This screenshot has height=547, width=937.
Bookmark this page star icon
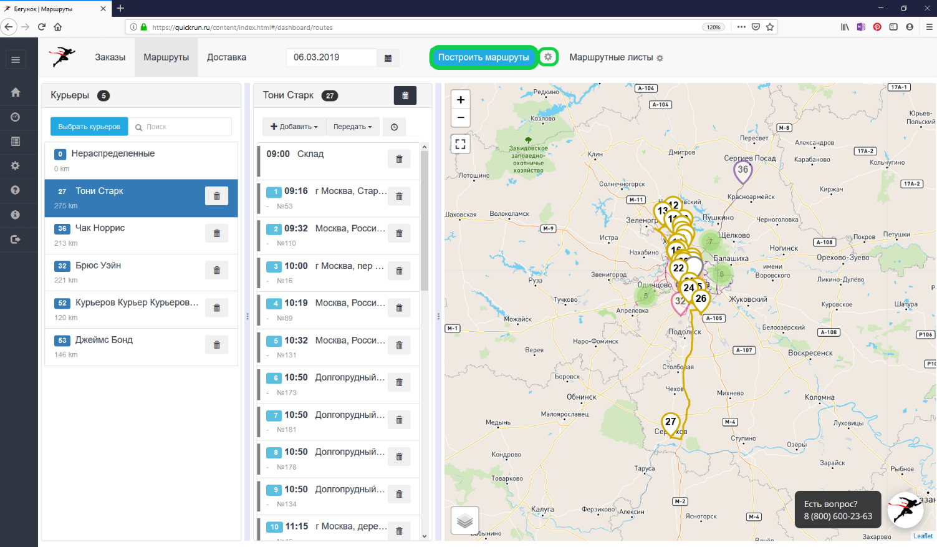coord(770,27)
